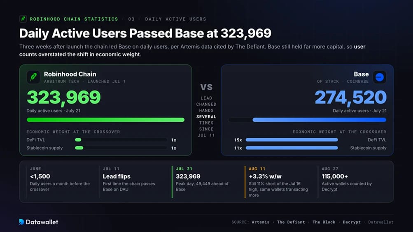The width and height of the screenshot is (413, 232).
Task: Click the green 323,969 figure
Action: tap(64, 97)
